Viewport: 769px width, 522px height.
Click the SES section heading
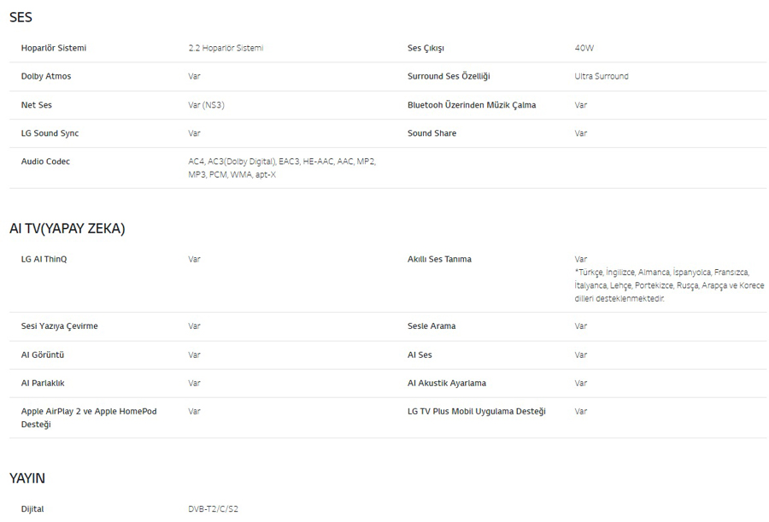click(x=21, y=17)
